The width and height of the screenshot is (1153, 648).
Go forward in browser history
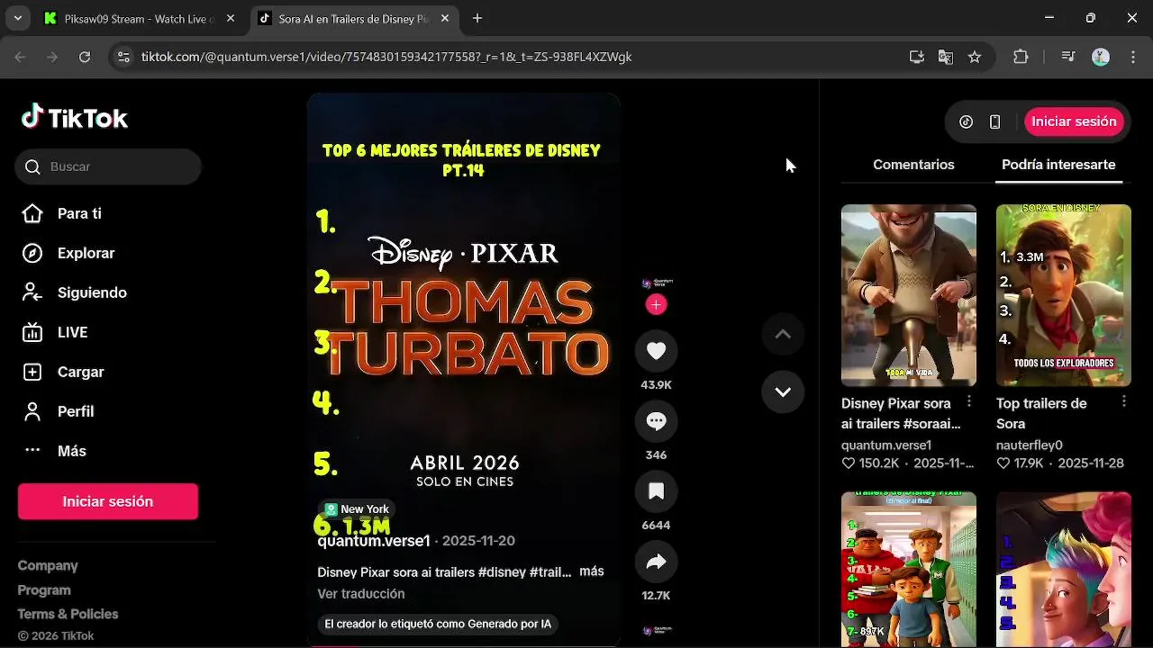[52, 57]
